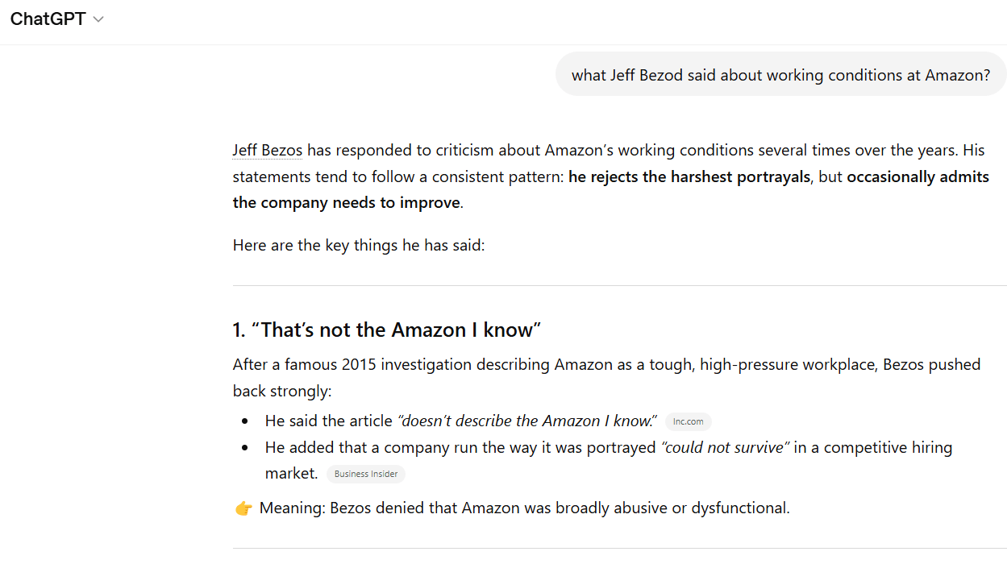Click bold text "he rejects the harshest portrayals"
Screen dimensions: 1007x564
tap(689, 176)
